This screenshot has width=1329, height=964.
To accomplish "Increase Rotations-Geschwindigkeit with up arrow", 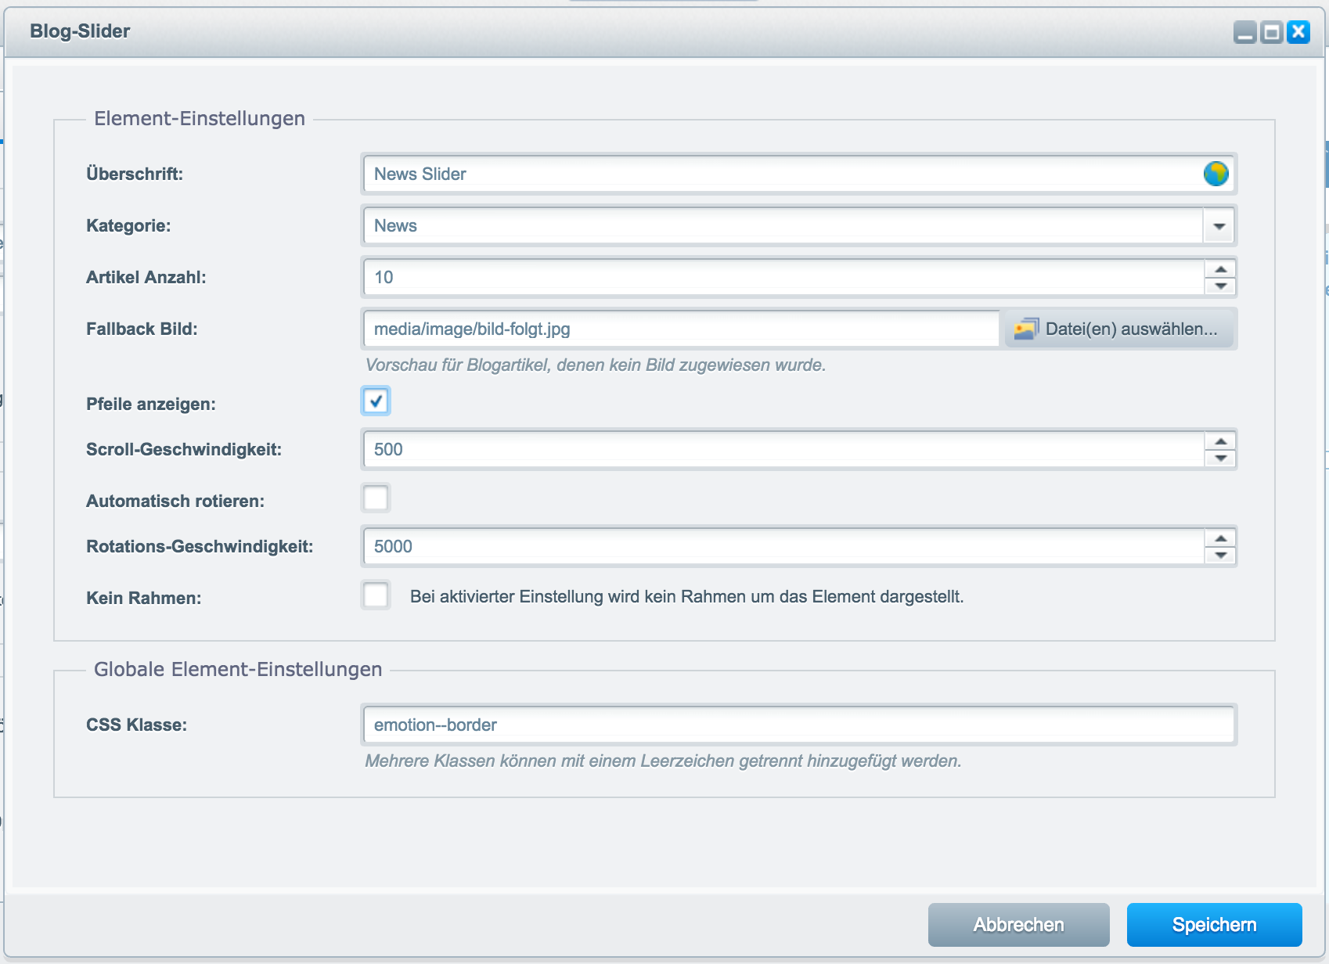I will [1220, 538].
